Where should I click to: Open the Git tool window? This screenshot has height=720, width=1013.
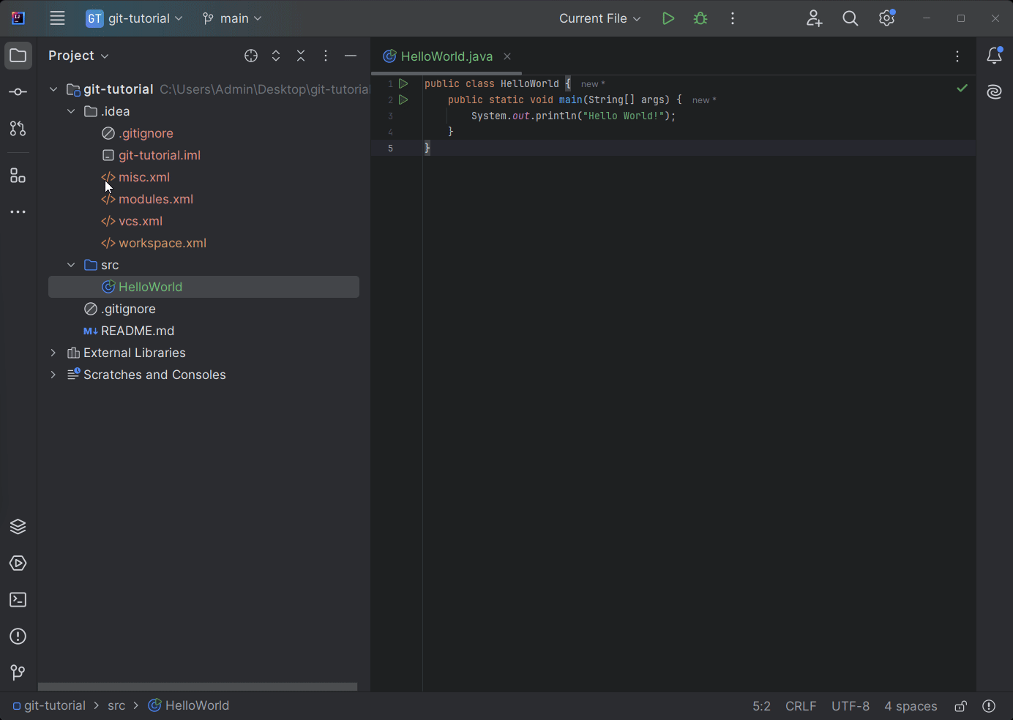point(18,672)
